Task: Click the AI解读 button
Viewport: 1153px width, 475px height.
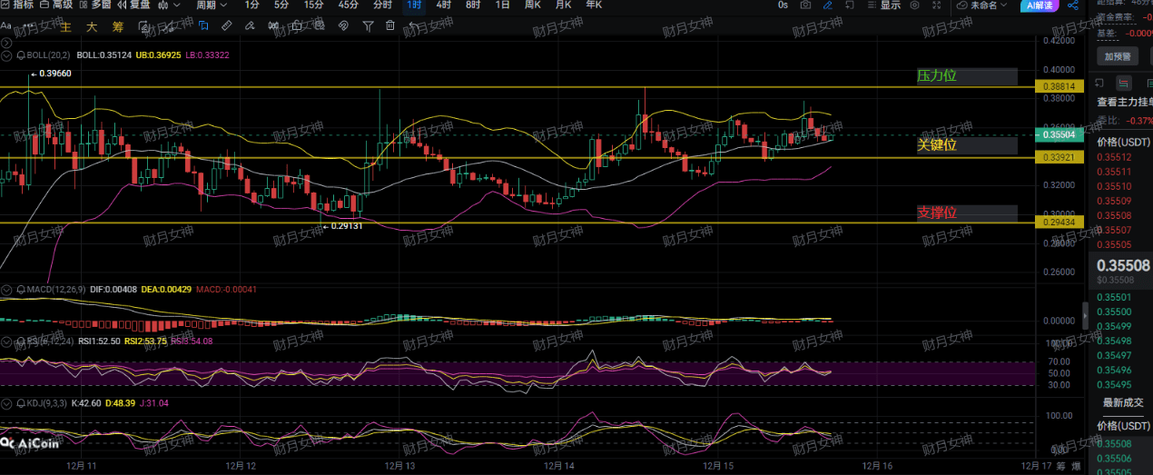Action: (x=1039, y=5)
